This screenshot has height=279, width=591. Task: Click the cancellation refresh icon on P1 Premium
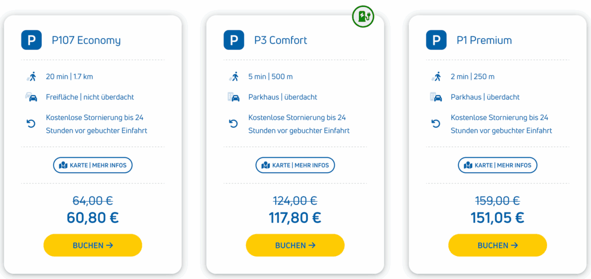[436, 124]
